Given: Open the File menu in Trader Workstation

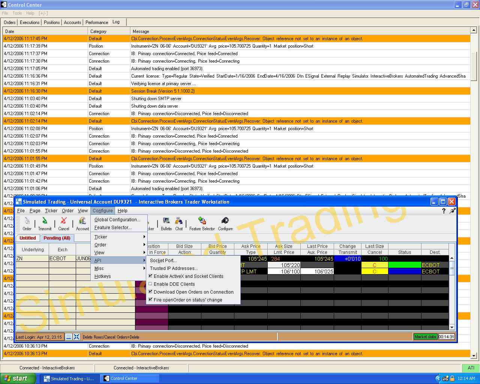Looking at the screenshot, I should tap(21, 211).
